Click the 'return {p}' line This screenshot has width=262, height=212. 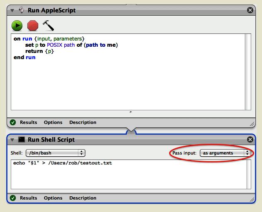pos(39,51)
